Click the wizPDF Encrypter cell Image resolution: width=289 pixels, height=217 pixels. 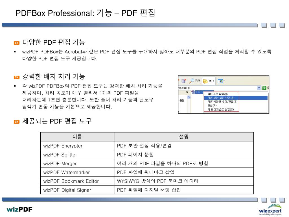click(x=77, y=146)
